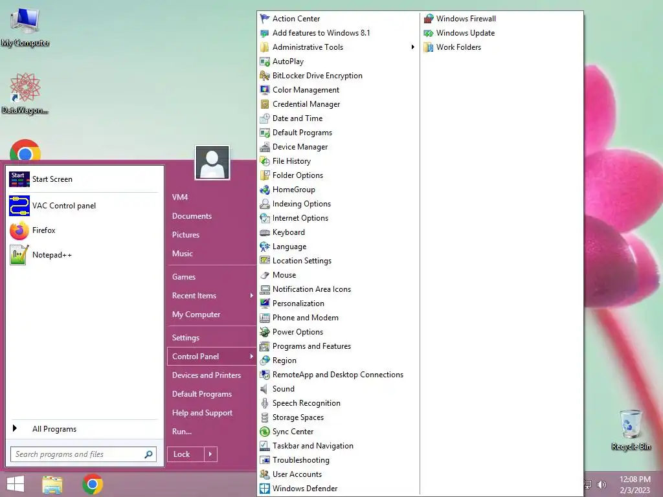
Task: Click the Keyboard icon
Action: 265,232
